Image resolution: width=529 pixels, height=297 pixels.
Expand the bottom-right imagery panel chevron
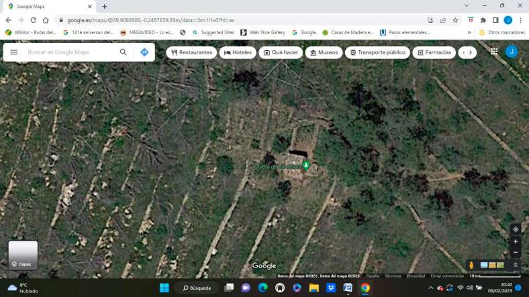(516, 265)
